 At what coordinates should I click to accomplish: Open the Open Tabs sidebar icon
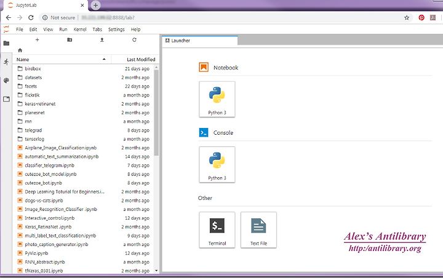[6, 99]
